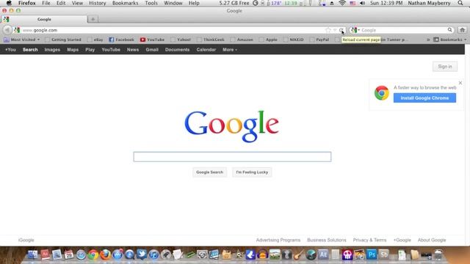Click the Wi-Fi status icon in the menu bar
The height and width of the screenshot is (264, 470).
pyautogui.click(x=342, y=3)
